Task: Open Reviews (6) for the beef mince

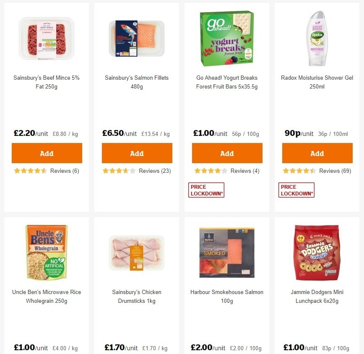Action: pyautogui.click(x=64, y=171)
